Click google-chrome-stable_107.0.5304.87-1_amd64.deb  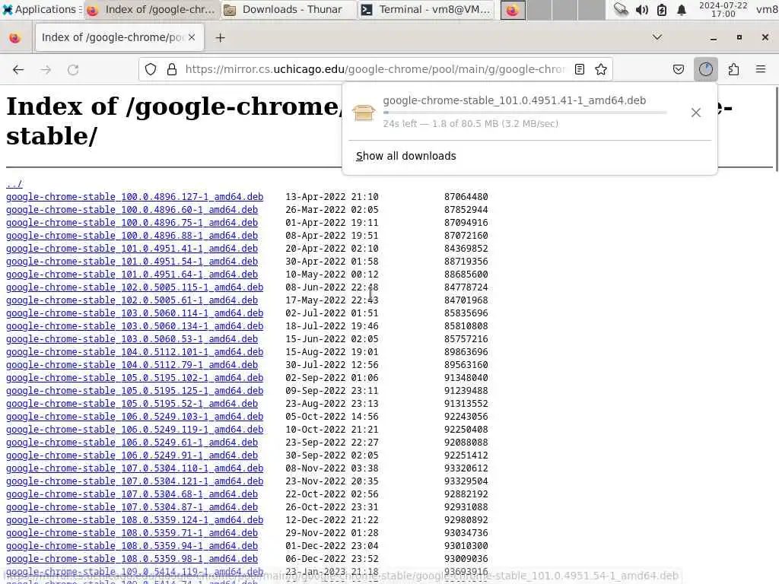[x=132, y=506]
